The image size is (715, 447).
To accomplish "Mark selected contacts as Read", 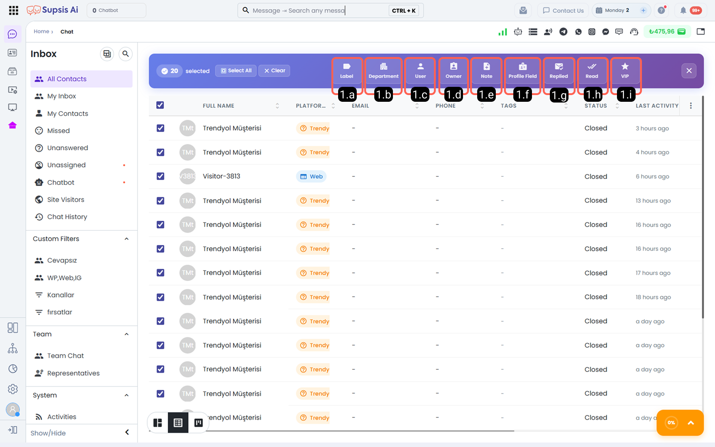I will (592, 71).
